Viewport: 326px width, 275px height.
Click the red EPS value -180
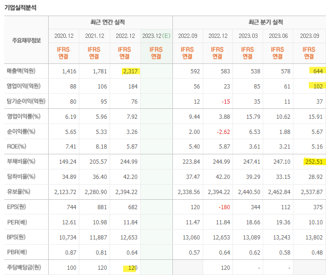tap(224, 207)
